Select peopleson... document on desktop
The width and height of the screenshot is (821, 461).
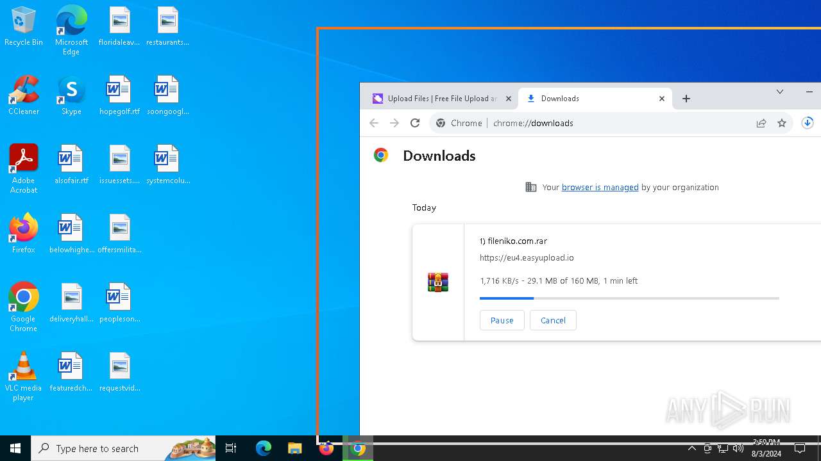pyautogui.click(x=119, y=303)
